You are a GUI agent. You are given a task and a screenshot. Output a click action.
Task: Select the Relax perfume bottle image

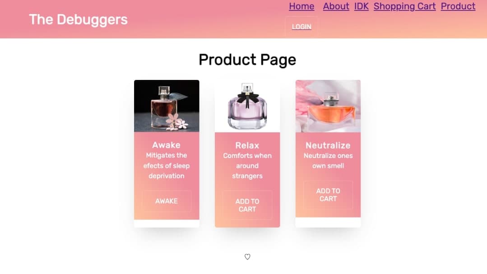pos(247,106)
